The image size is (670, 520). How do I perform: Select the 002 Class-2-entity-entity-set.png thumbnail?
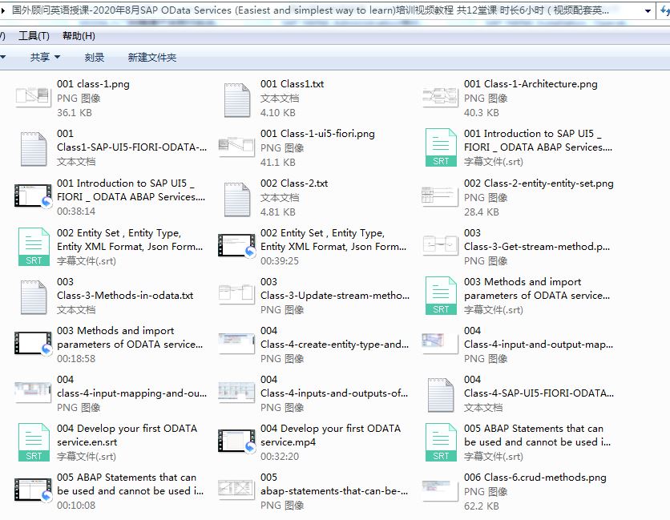click(440, 196)
